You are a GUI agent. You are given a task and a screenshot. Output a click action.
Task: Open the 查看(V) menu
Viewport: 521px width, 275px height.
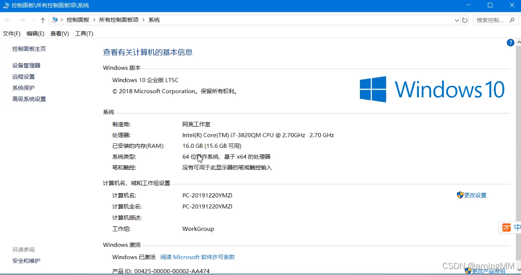click(x=59, y=34)
